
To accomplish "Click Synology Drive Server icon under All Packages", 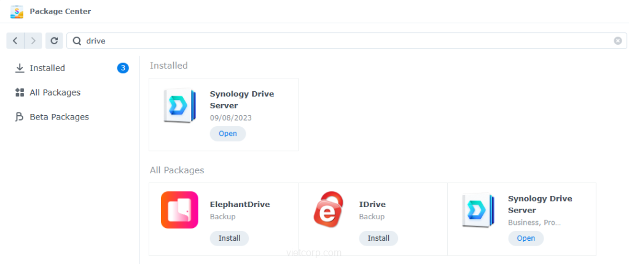I will (478, 210).
